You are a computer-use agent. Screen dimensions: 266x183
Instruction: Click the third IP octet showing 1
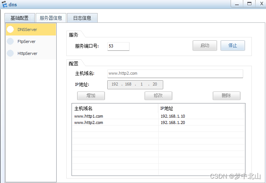[x=142, y=84]
